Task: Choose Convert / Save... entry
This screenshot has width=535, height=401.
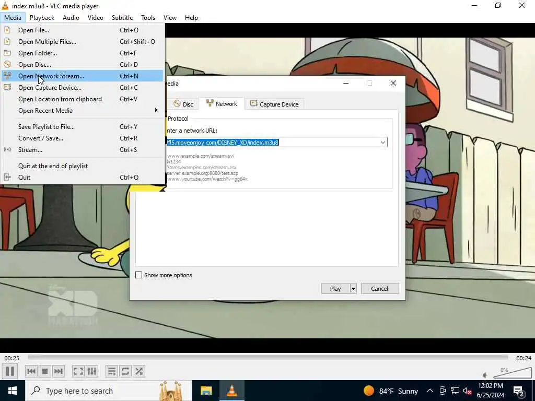Action: point(82,138)
